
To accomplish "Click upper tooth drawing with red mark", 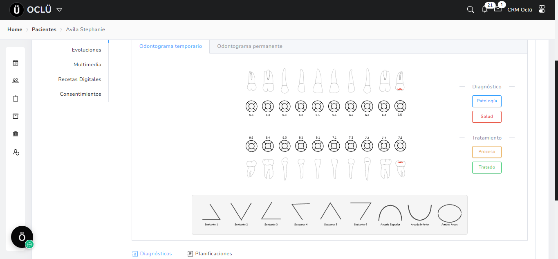I will (x=400, y=81).
